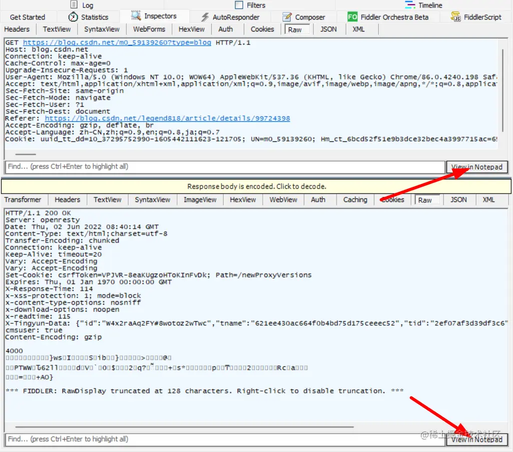Select response Auth tab
The image size is (513, 452).
click(318, 200)
